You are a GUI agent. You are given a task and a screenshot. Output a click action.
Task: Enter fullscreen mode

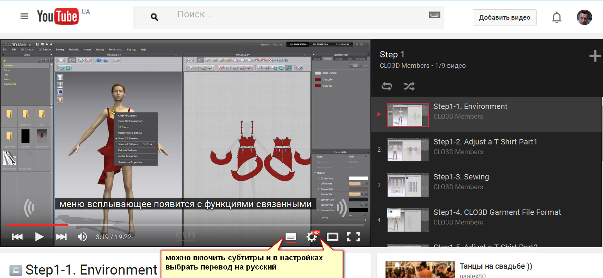click(x=353, y=237)
